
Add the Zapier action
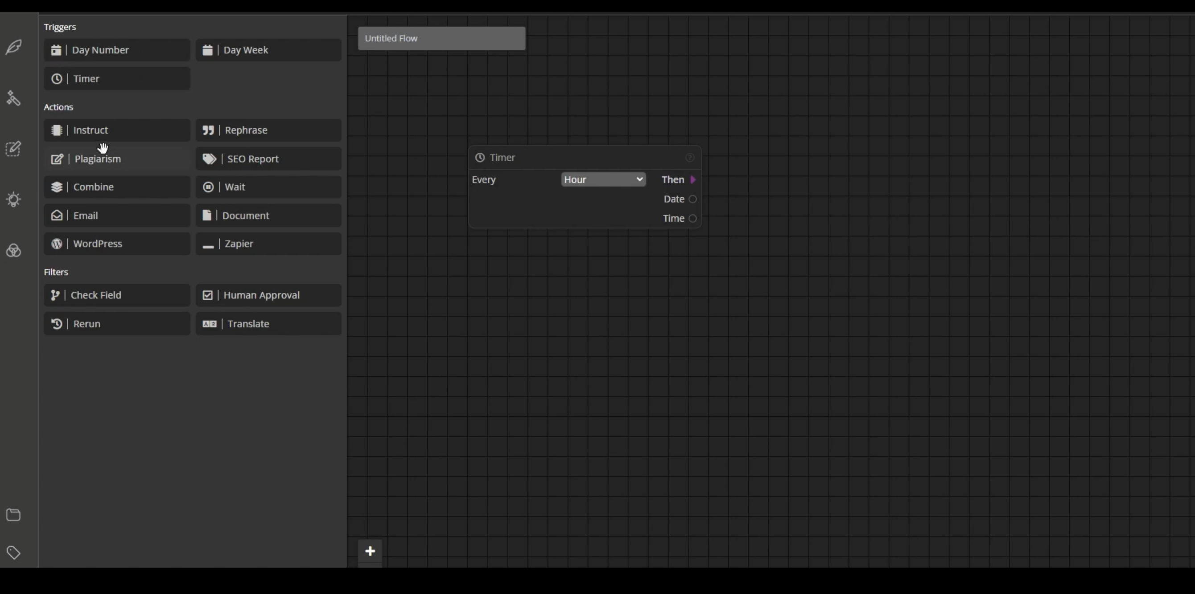click(268, 244)
